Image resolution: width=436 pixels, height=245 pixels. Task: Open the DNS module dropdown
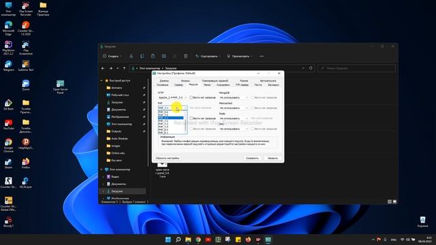point(234,129)
